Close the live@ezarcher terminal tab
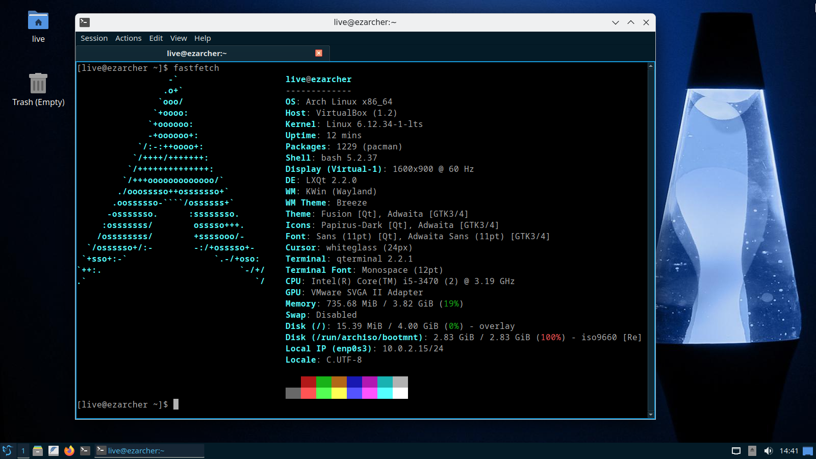Screen dimensions: 816x459 coord(319,53)
